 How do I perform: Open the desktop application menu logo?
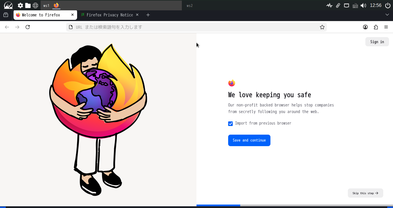pos(8,5)
